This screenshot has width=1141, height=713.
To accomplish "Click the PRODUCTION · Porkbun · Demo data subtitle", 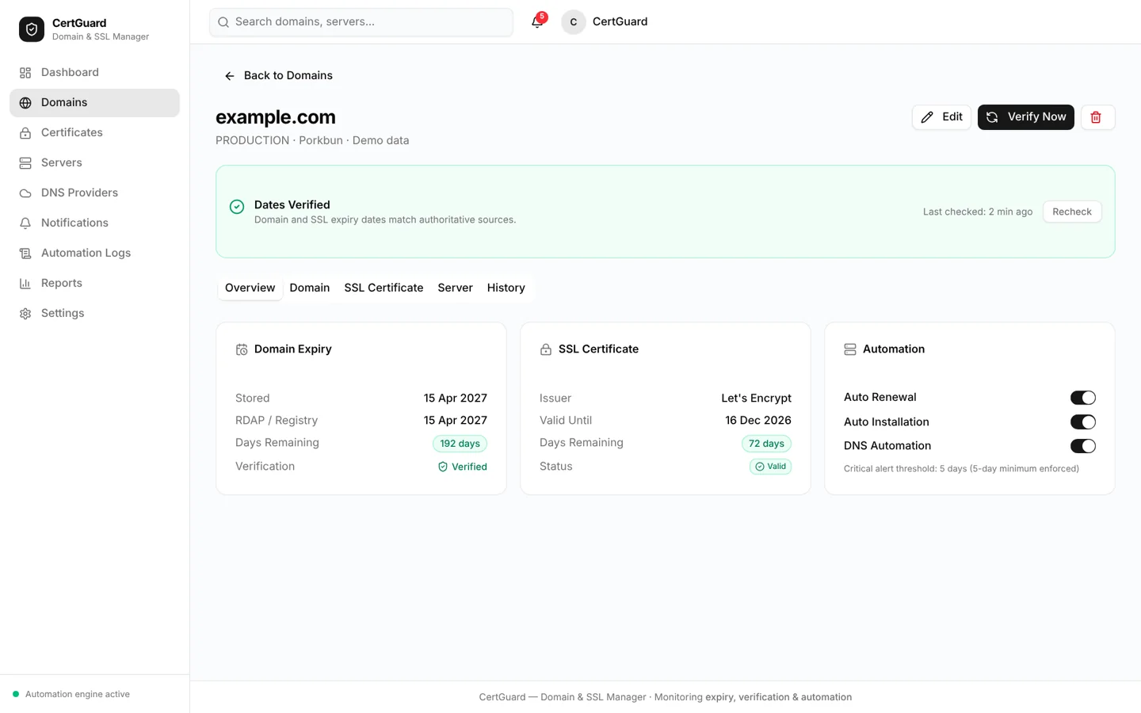I will point(312,141).
